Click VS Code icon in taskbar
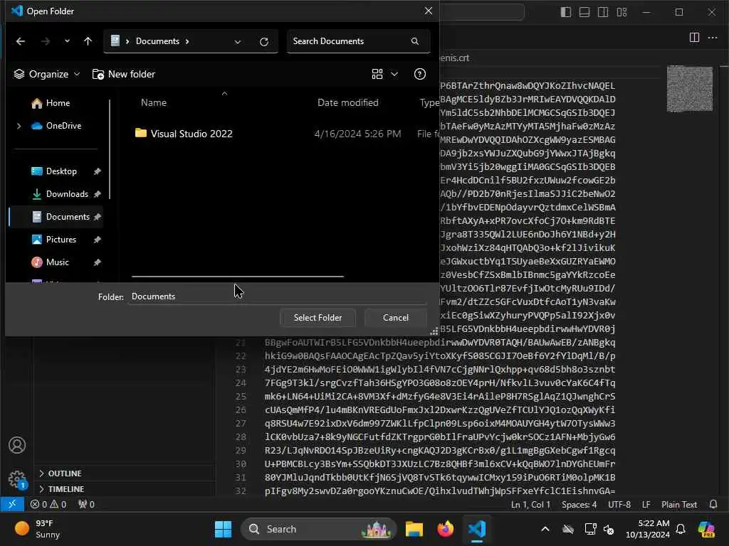Image resolution: width=729 pixels, height=546 pixels. tap(476, 529)
